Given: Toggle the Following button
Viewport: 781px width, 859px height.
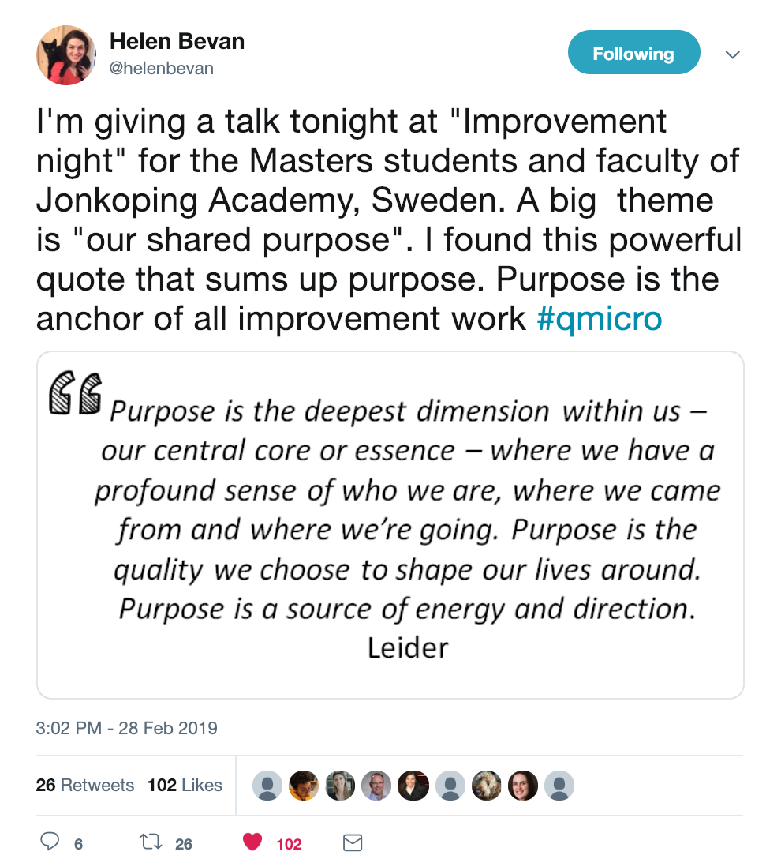Looking at the screenshot, I should coord(633,53).
